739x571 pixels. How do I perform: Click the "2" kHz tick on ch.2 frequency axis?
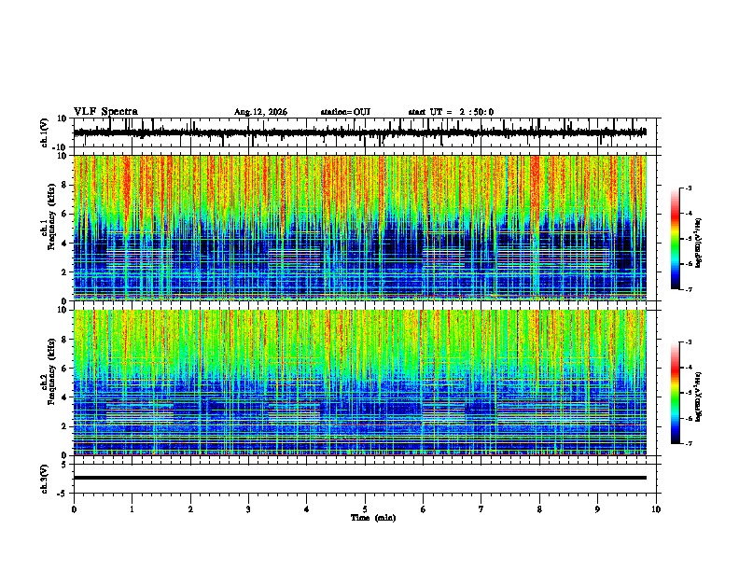point(65,426)
